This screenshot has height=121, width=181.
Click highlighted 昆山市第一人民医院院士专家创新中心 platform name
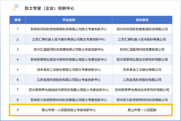tap(69, 110)
